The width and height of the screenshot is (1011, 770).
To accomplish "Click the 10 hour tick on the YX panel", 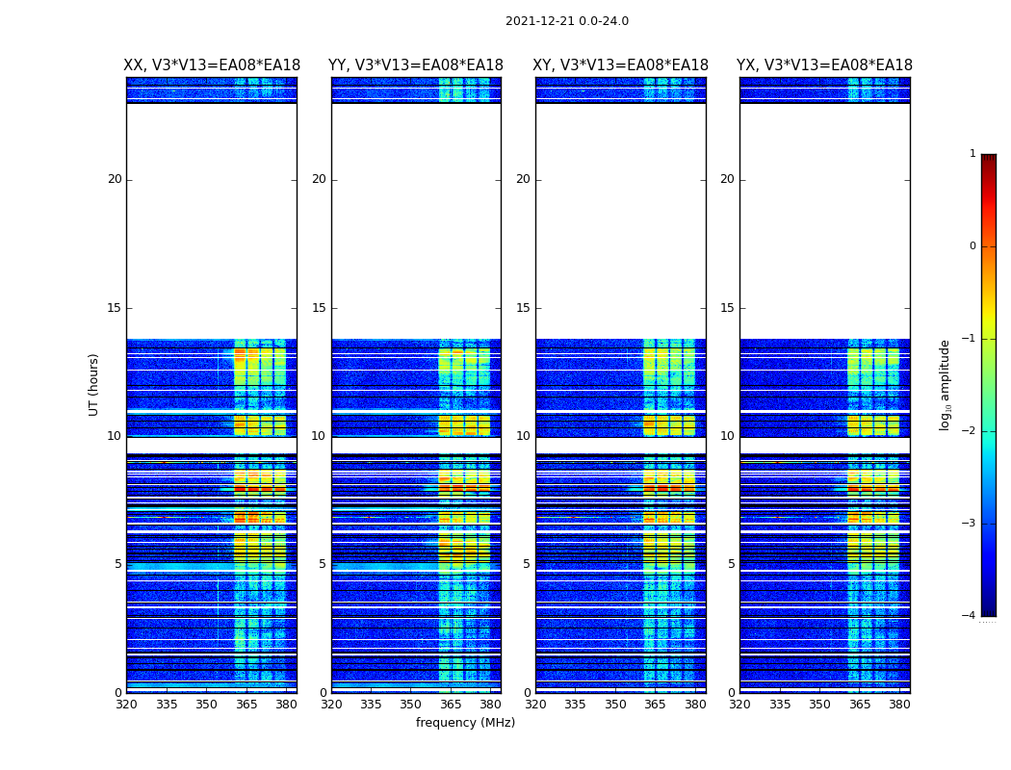I will (x=727, y=436).
